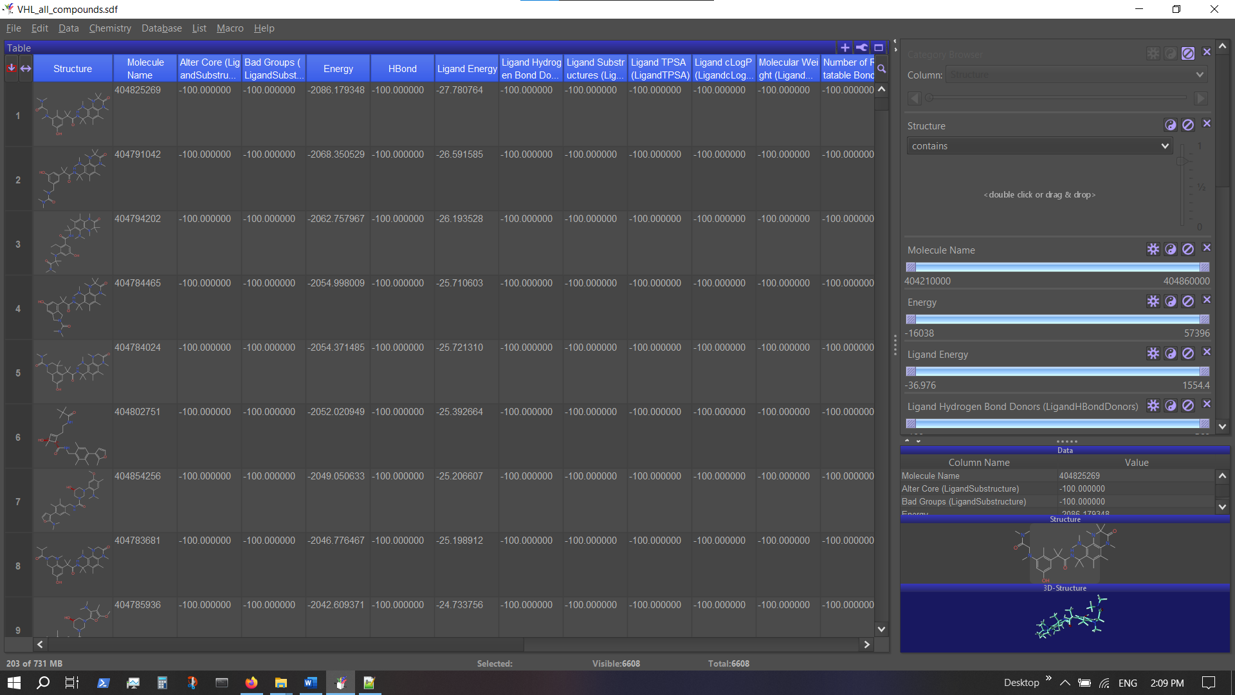
Task: Remove the Ligand Energy filter with X
Action: coord(1207,352)
